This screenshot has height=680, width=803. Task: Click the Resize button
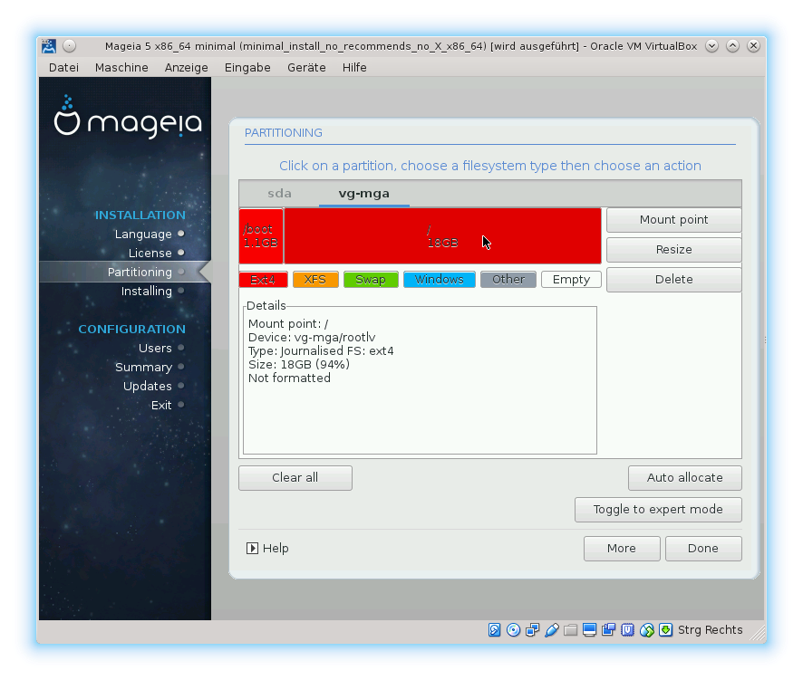coord(673,249)
